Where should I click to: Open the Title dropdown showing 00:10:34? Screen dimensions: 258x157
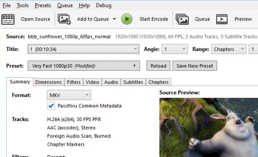click(x=83, y=49)
